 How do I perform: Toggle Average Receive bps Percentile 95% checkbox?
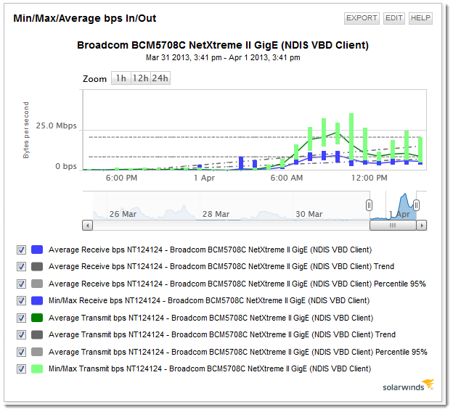(x=21, y=284)
